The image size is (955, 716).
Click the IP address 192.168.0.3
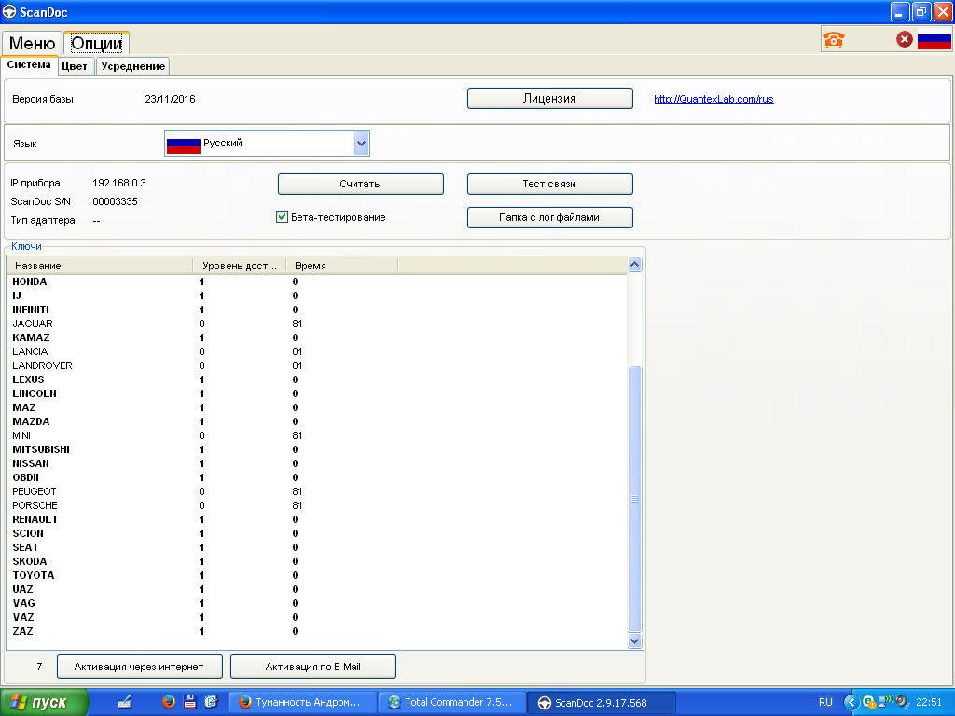point(119,184)
